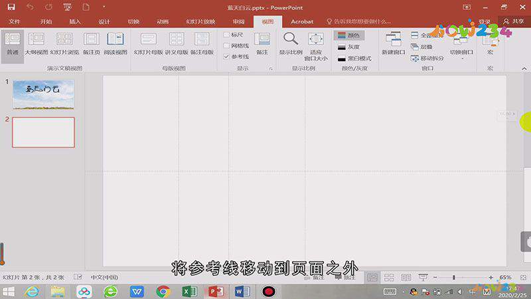Redo the last action
Image resolution: width=531 pixels, height=299 pixels.
click(48, 7)
